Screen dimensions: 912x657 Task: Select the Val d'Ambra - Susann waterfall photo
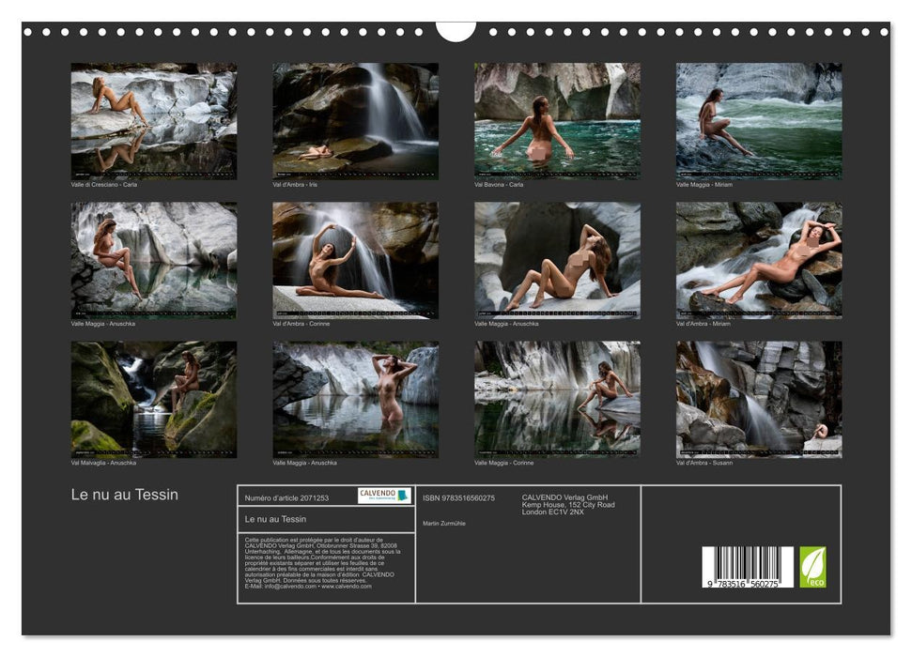[759, 399]
